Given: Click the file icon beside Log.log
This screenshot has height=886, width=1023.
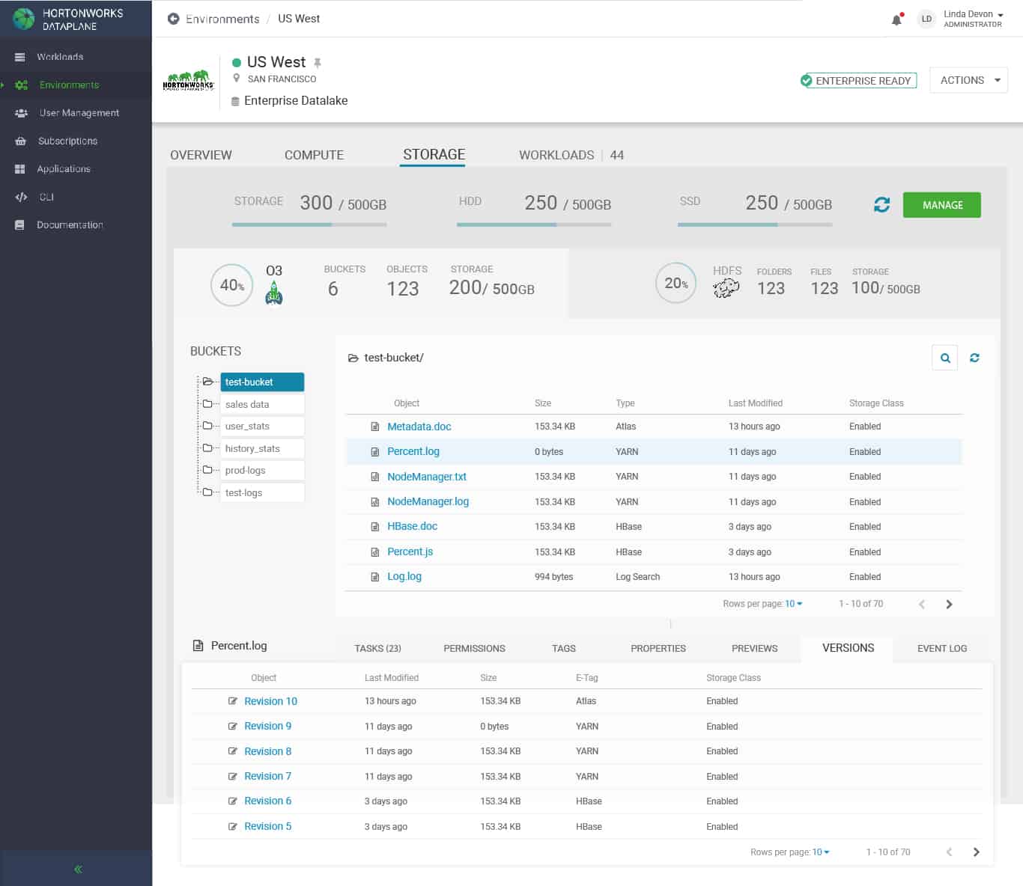Looking at the screenshot, I should pyautogui.click(x=375, y=577).
